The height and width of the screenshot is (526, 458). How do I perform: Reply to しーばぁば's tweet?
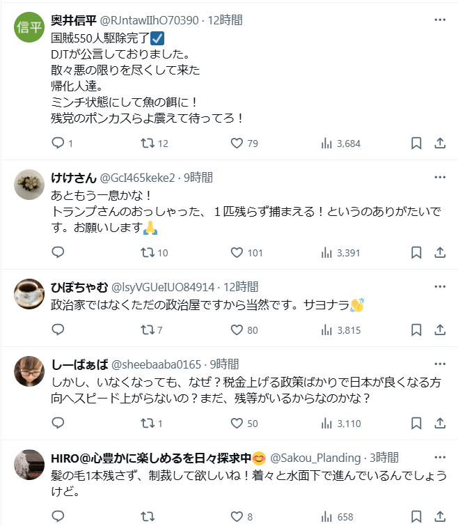click(58, 424)
